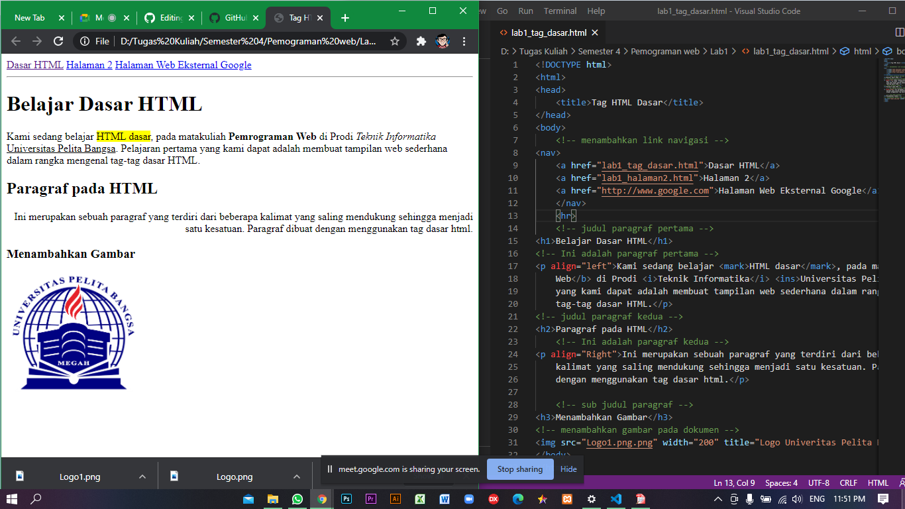
Task: Open Mail app from the taskbar
Action: click(x=248, y=499)
